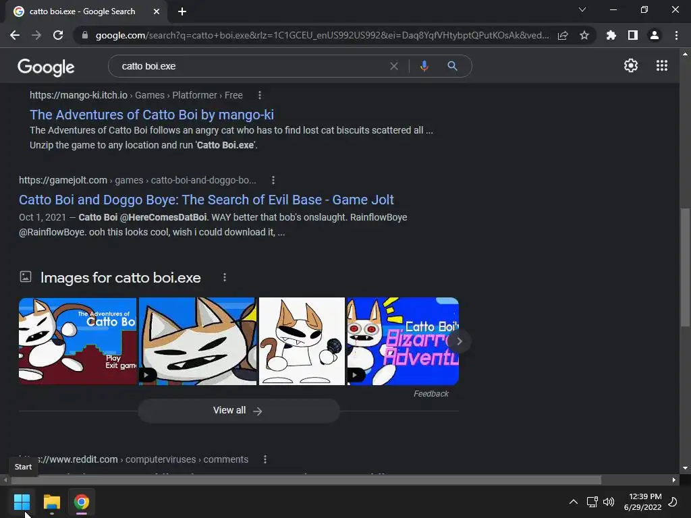Open Google quick settings gear

click(x=631, y=65)
